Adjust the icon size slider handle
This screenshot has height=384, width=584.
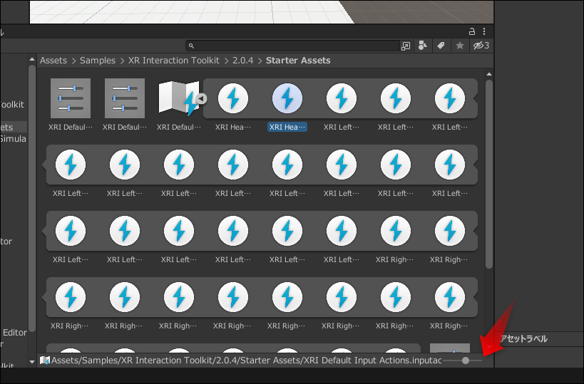click(x=466, y=360)
